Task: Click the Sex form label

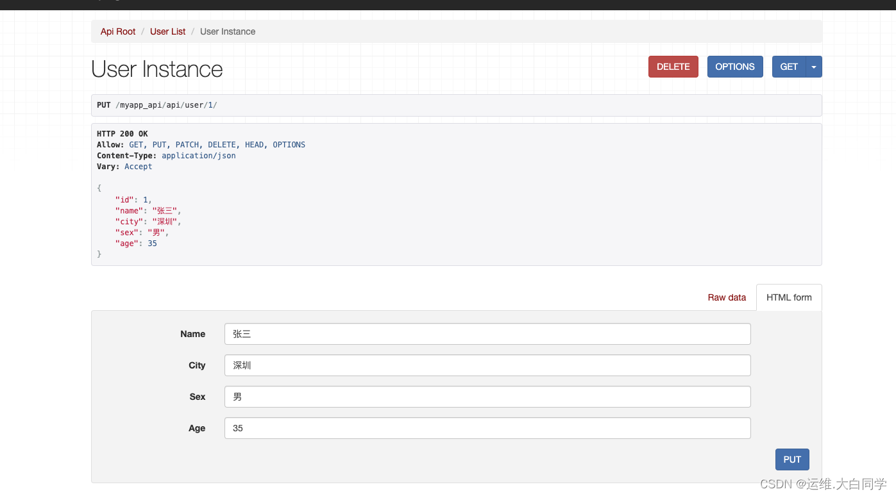Action: coord(198,397)
